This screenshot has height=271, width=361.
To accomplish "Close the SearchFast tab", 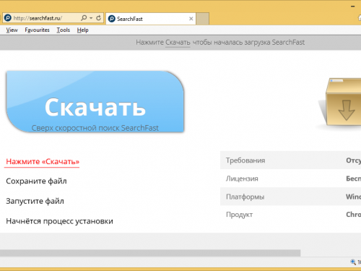I will (191, 19).
